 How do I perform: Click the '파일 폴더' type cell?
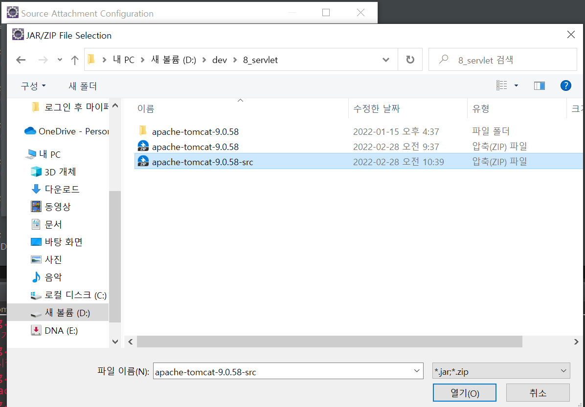(x=491, y=131)
